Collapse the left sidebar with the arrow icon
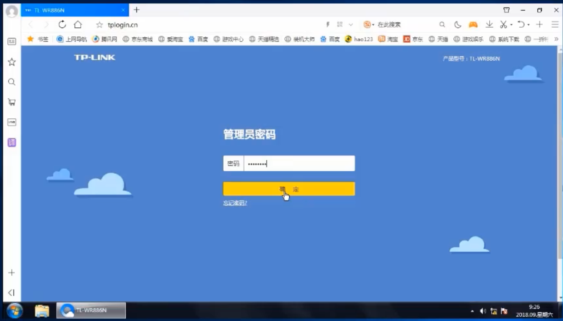Image resolution: width=563 pixels, height=321 pixels. [x=12, y=293]
